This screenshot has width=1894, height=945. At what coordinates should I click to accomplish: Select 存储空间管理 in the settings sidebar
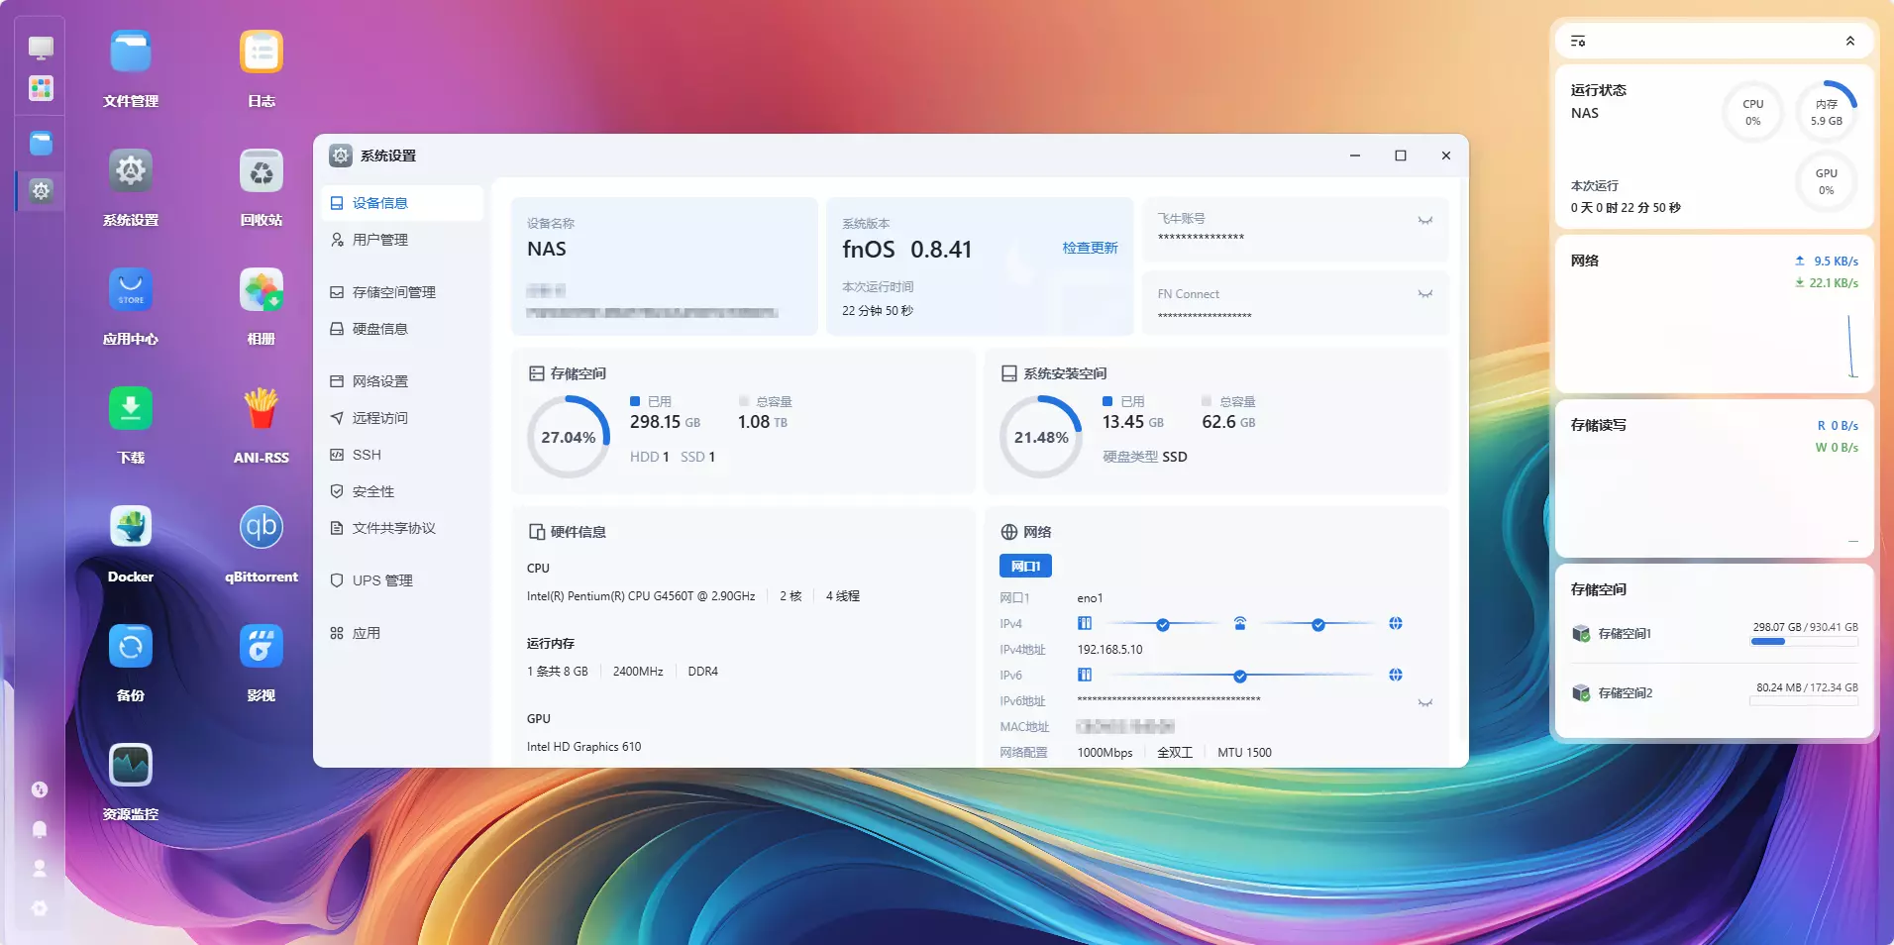[x=393, y=292]
